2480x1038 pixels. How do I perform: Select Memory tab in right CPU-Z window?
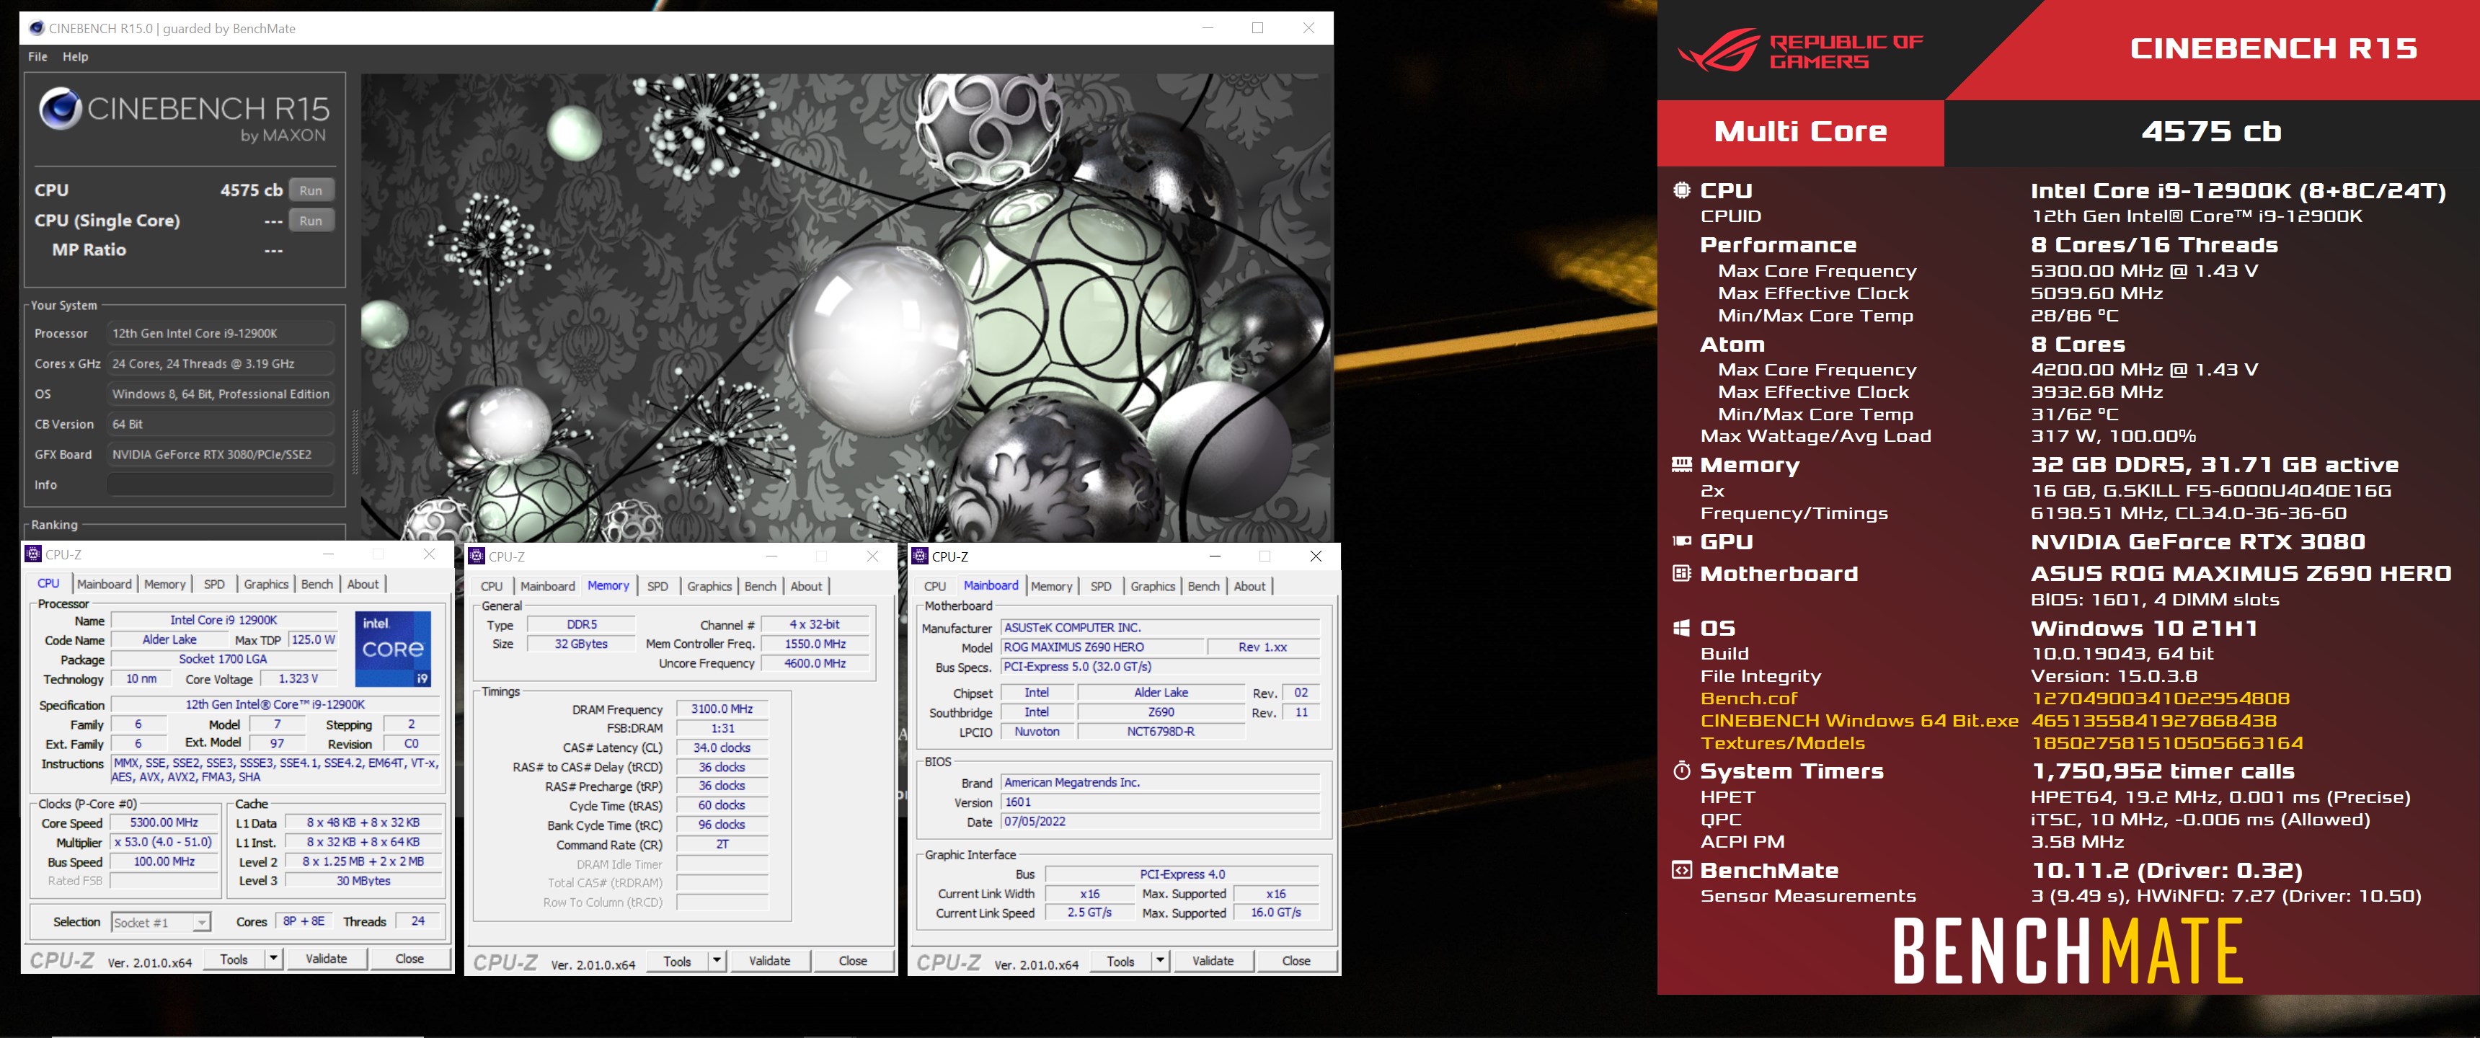(1051, 587)
